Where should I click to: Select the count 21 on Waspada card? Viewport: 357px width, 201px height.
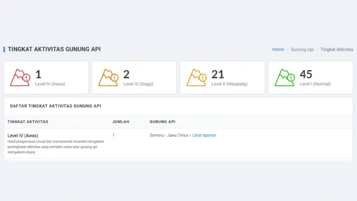tap(218, 74)
